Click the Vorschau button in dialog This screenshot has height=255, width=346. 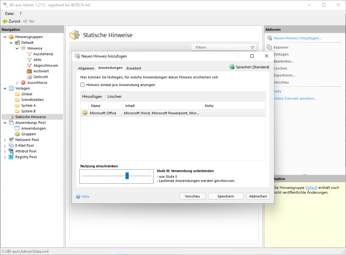pos(192,196)
